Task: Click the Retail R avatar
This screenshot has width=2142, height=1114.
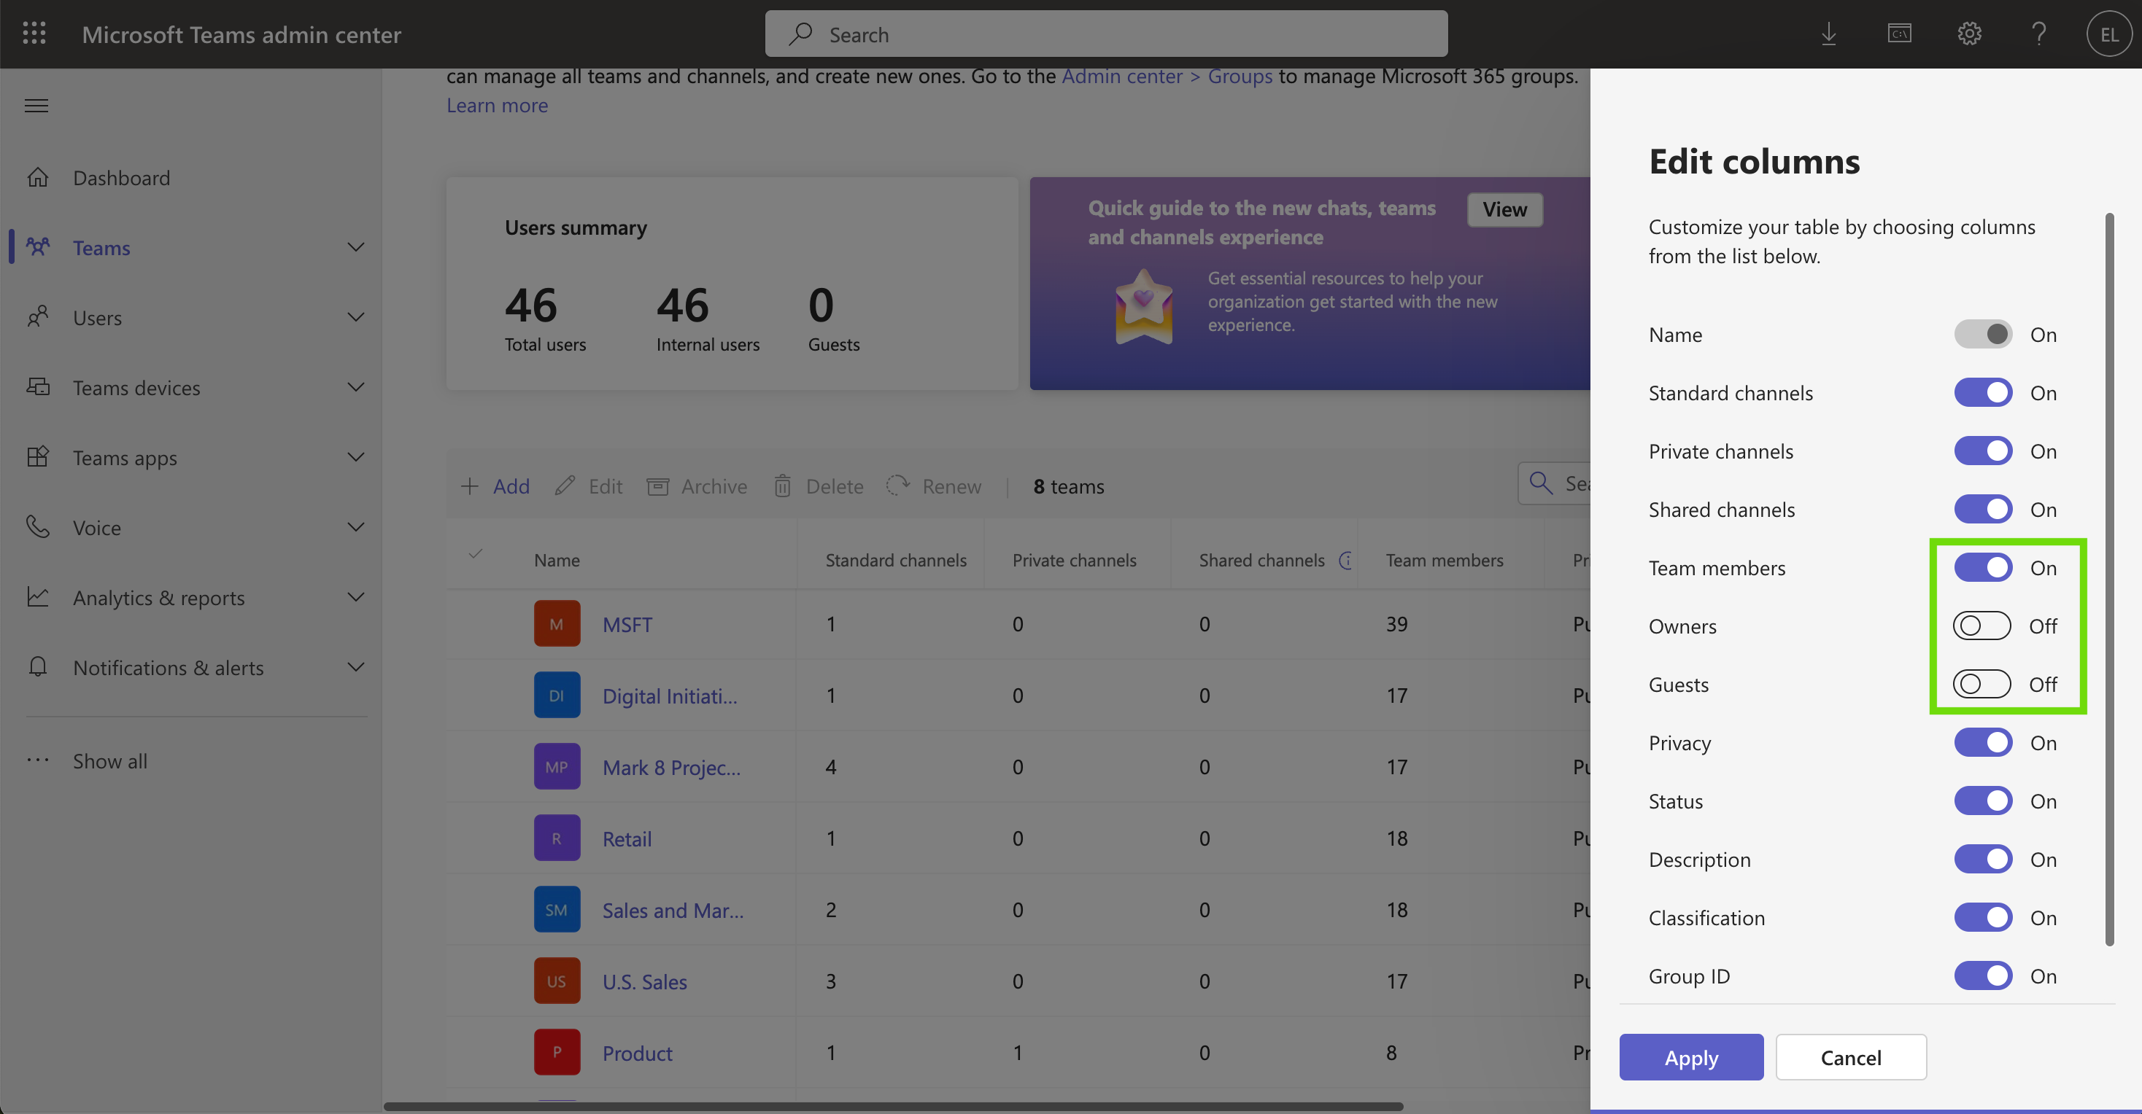Action: [x=556, y=838]
